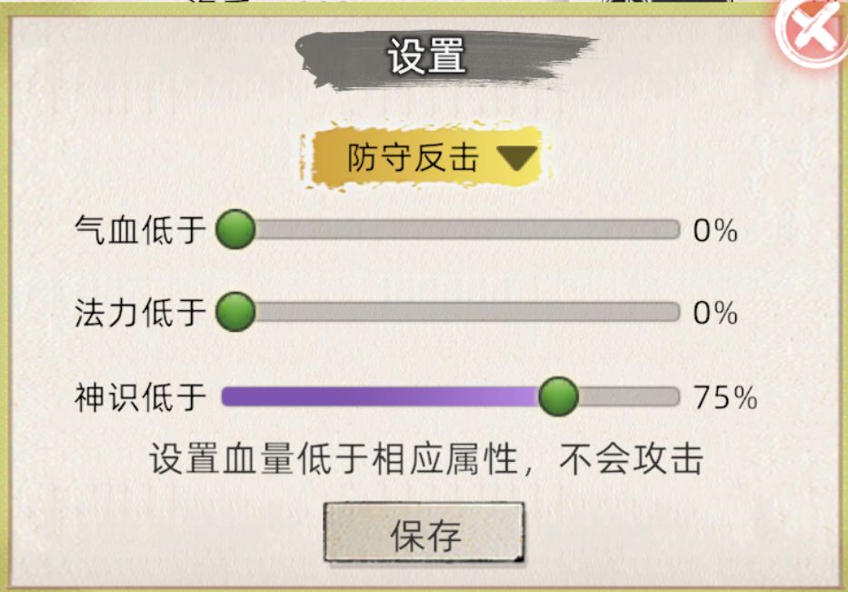The width and height of the screenshot is (848, 592).
Task: Click the green knob on the 神识低于 slider
Action: (x=558, y=396)
